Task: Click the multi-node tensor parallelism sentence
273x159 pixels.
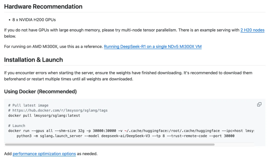Action: (91, 30)
